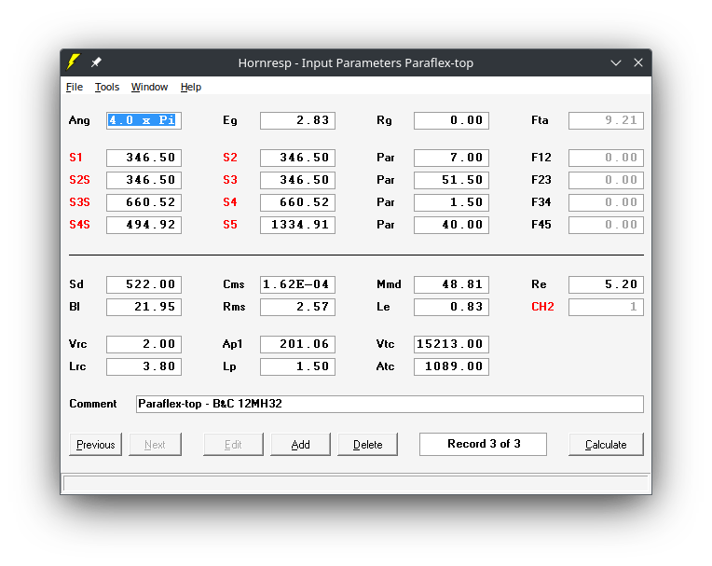The height and width of the screenshot is (566, 712).
Task: Click the red S1 label
Action: click(75, 158)
